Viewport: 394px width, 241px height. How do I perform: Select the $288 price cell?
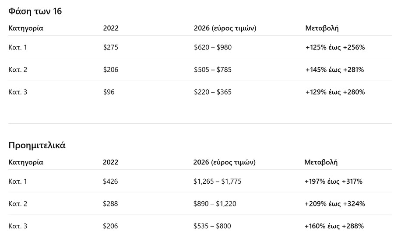tap(110, 203)
